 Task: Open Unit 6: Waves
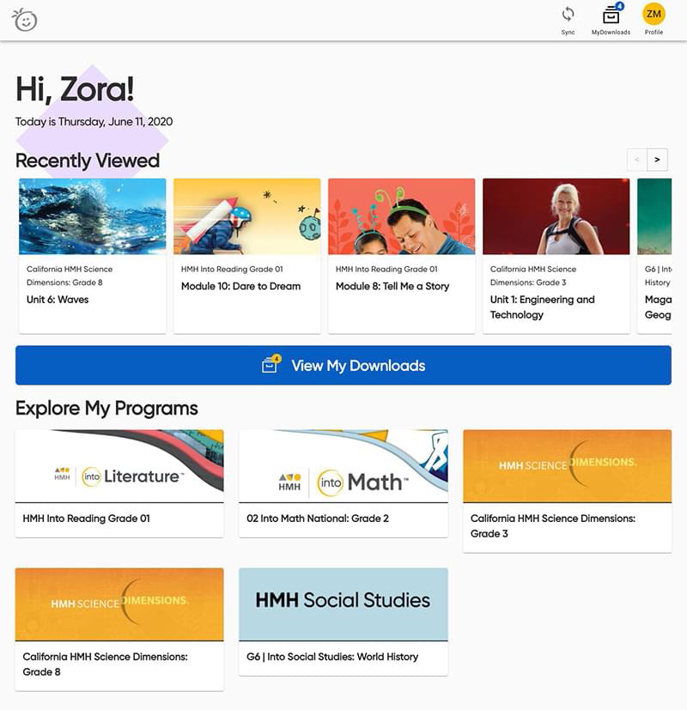tap(58, 300)
